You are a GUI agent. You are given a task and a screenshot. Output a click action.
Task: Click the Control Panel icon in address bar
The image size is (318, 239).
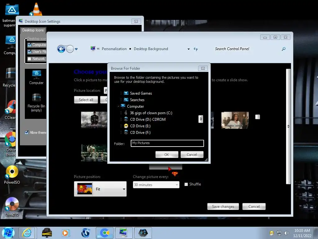click(93, 49)
